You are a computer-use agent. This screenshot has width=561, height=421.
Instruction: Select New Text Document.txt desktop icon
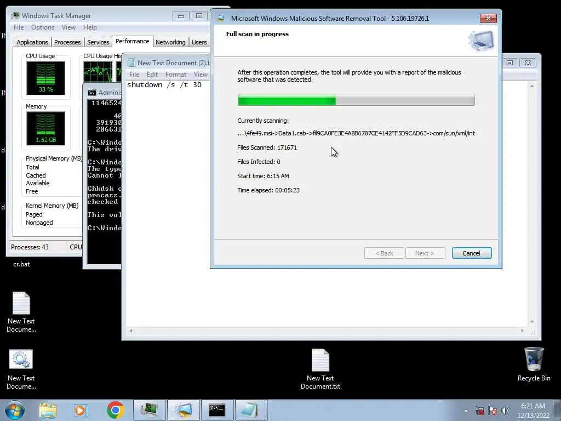click(x=320, y=369)
